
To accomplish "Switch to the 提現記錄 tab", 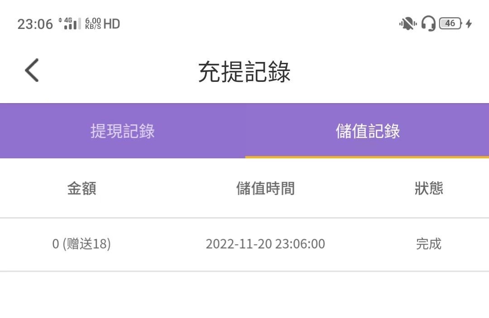I will coord(122,131).
